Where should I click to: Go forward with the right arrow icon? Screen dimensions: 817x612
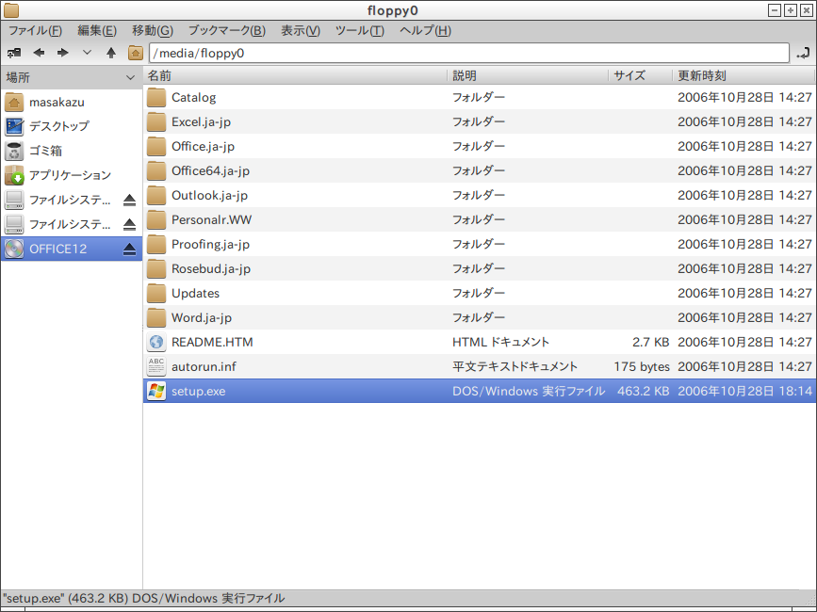[62, 53]
